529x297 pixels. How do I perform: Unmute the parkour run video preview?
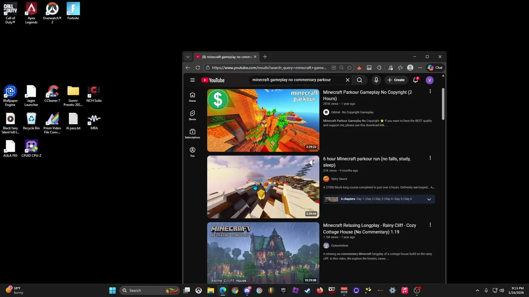[x=312, y=163]
